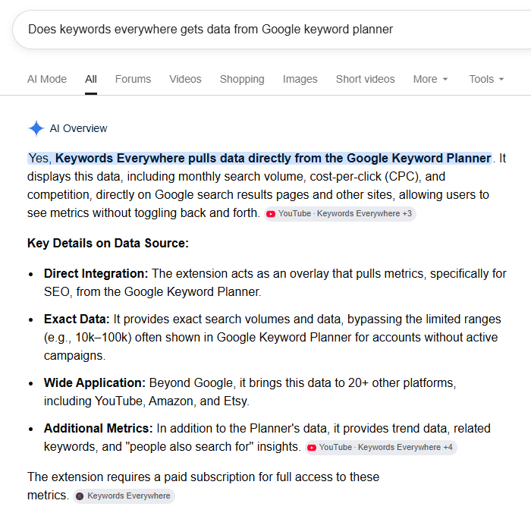
Task: Select the All results tab
Action: click(x=91, y=79)
